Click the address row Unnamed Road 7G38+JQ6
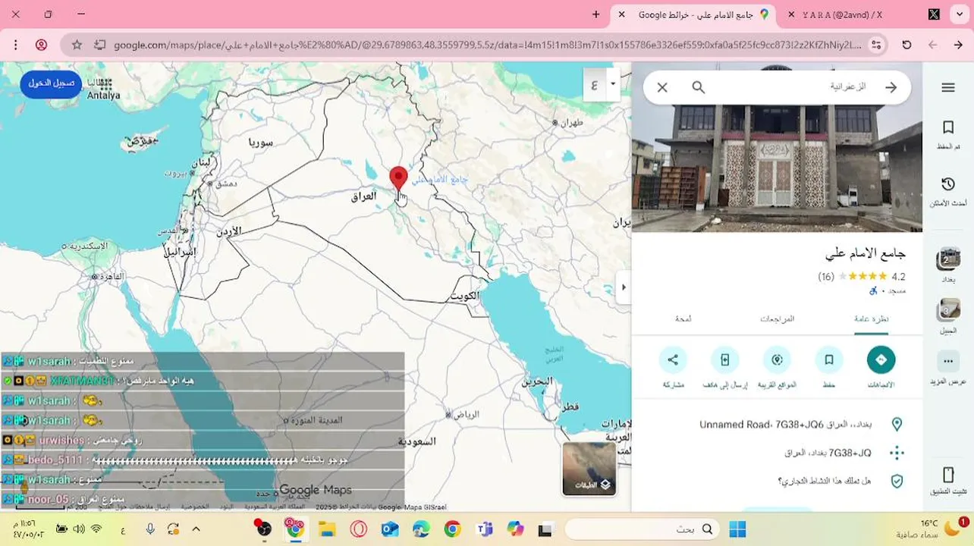 [x=778, y=425]
